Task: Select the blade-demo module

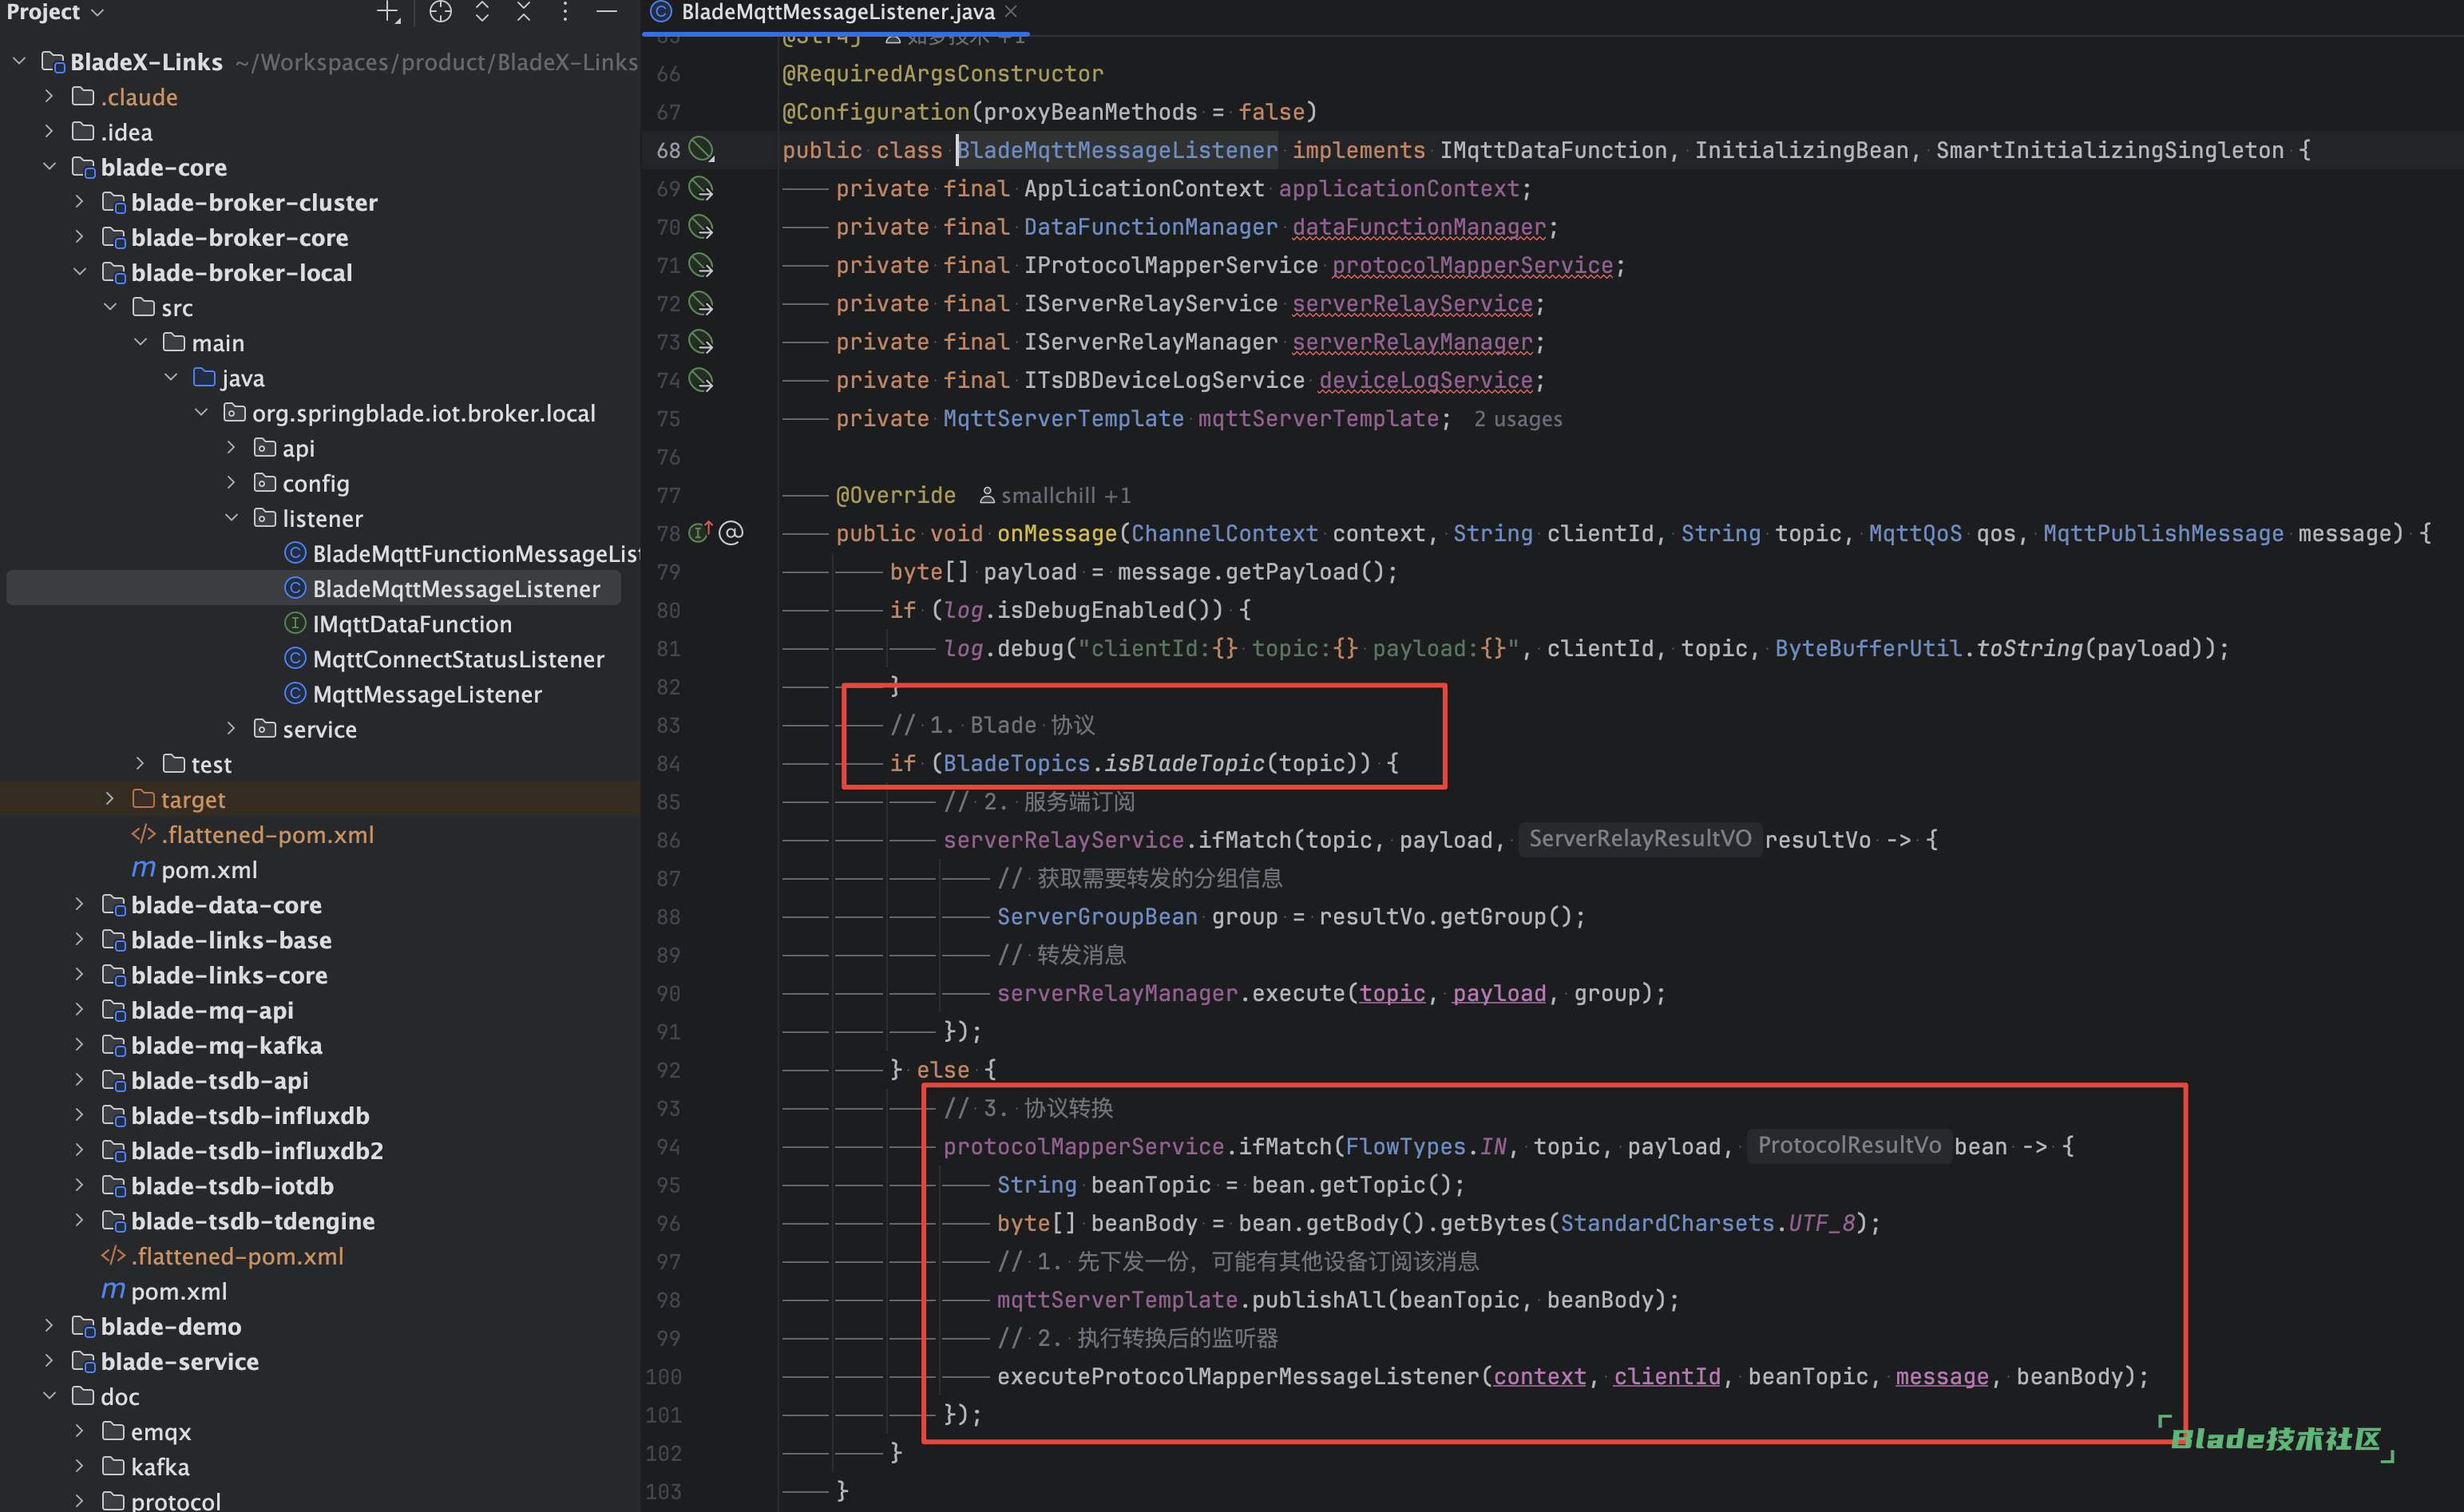Action: (156, 1326)
